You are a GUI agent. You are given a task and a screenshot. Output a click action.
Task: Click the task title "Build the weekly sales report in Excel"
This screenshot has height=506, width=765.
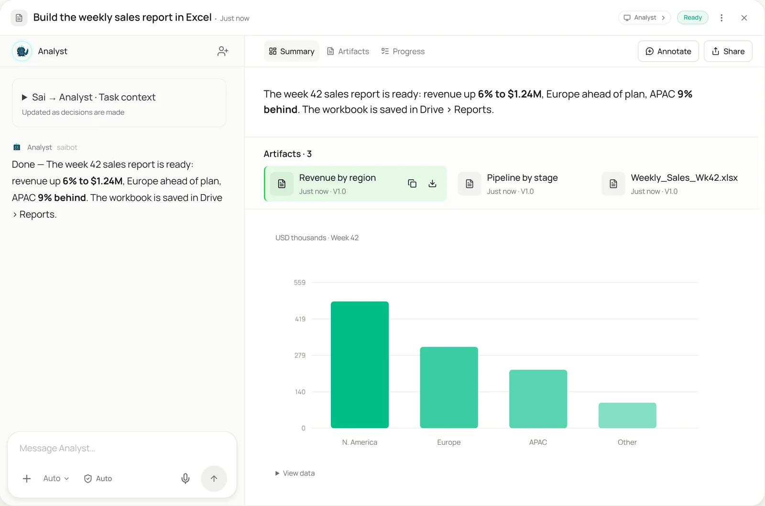[122, 17]
